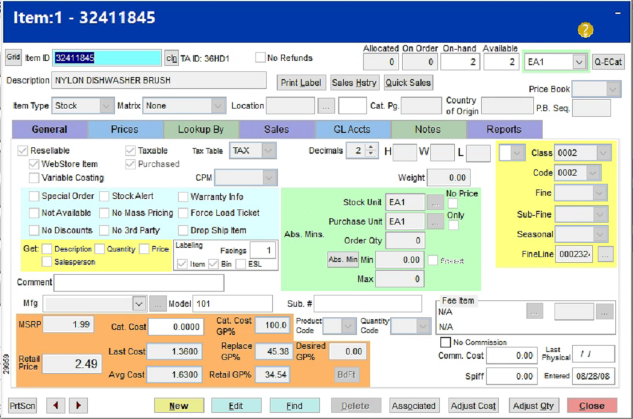The image size is (633, 419).
Task: Toggle the Special Order checkbox
Action: tap(34, 196)
